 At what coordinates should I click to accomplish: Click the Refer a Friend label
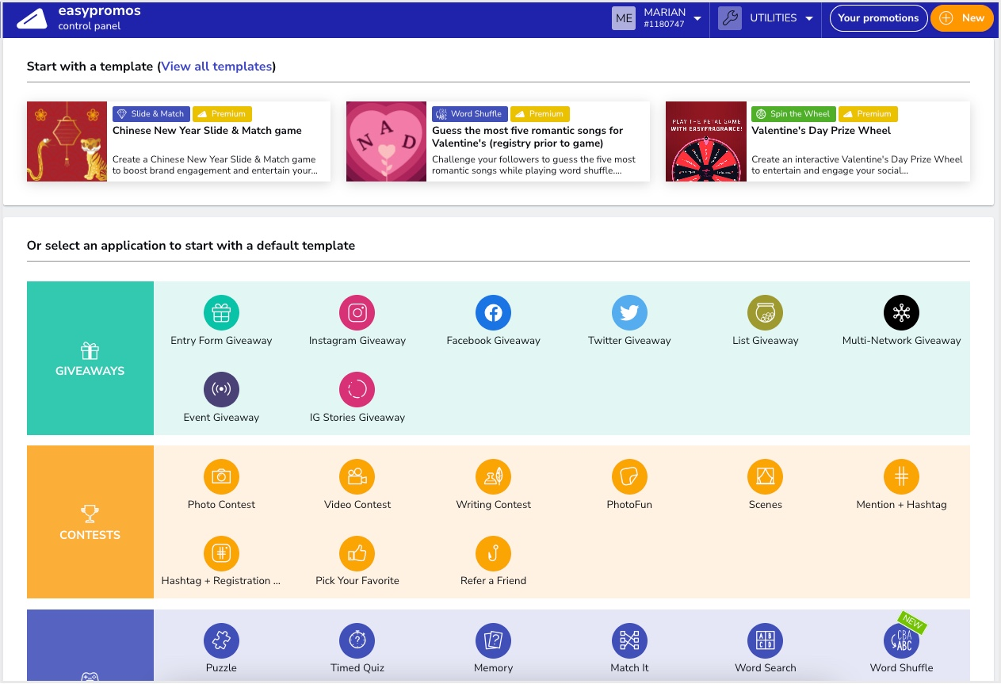click(493, 581)
